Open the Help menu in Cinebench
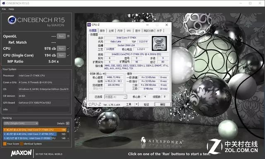 point(11,9)
